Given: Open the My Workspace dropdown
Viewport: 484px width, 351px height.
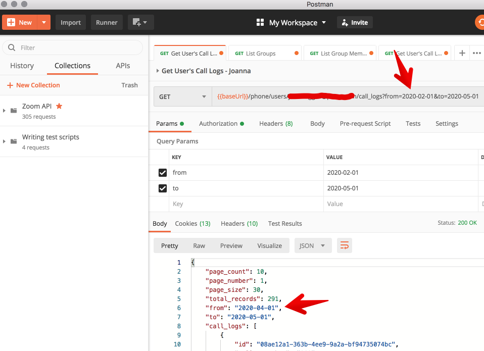Looking at the screenshot, I should (297, 23).
